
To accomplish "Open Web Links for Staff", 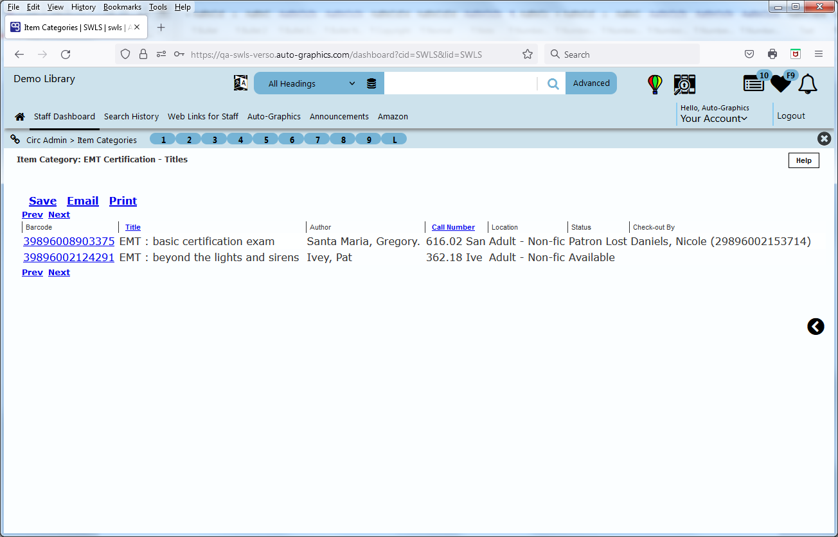I will 203,117.
